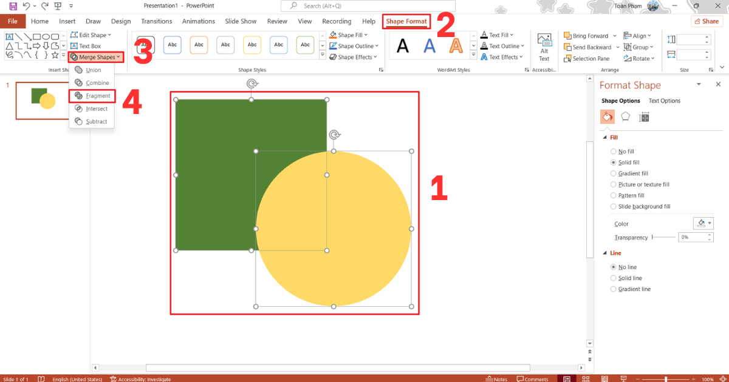
Task: Open the Effects pentagon tab icon
Action: pos(626,117)
